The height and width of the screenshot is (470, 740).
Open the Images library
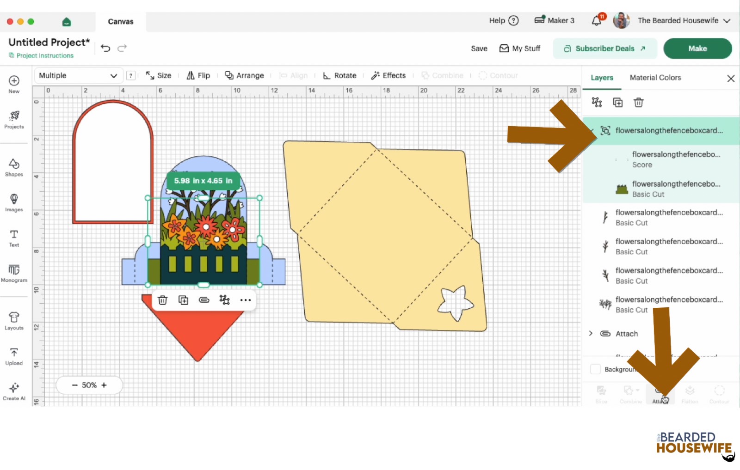pos(14,202)
